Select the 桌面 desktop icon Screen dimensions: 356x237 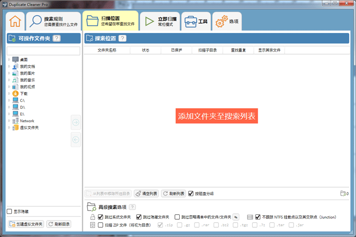(x=16, y=60)
